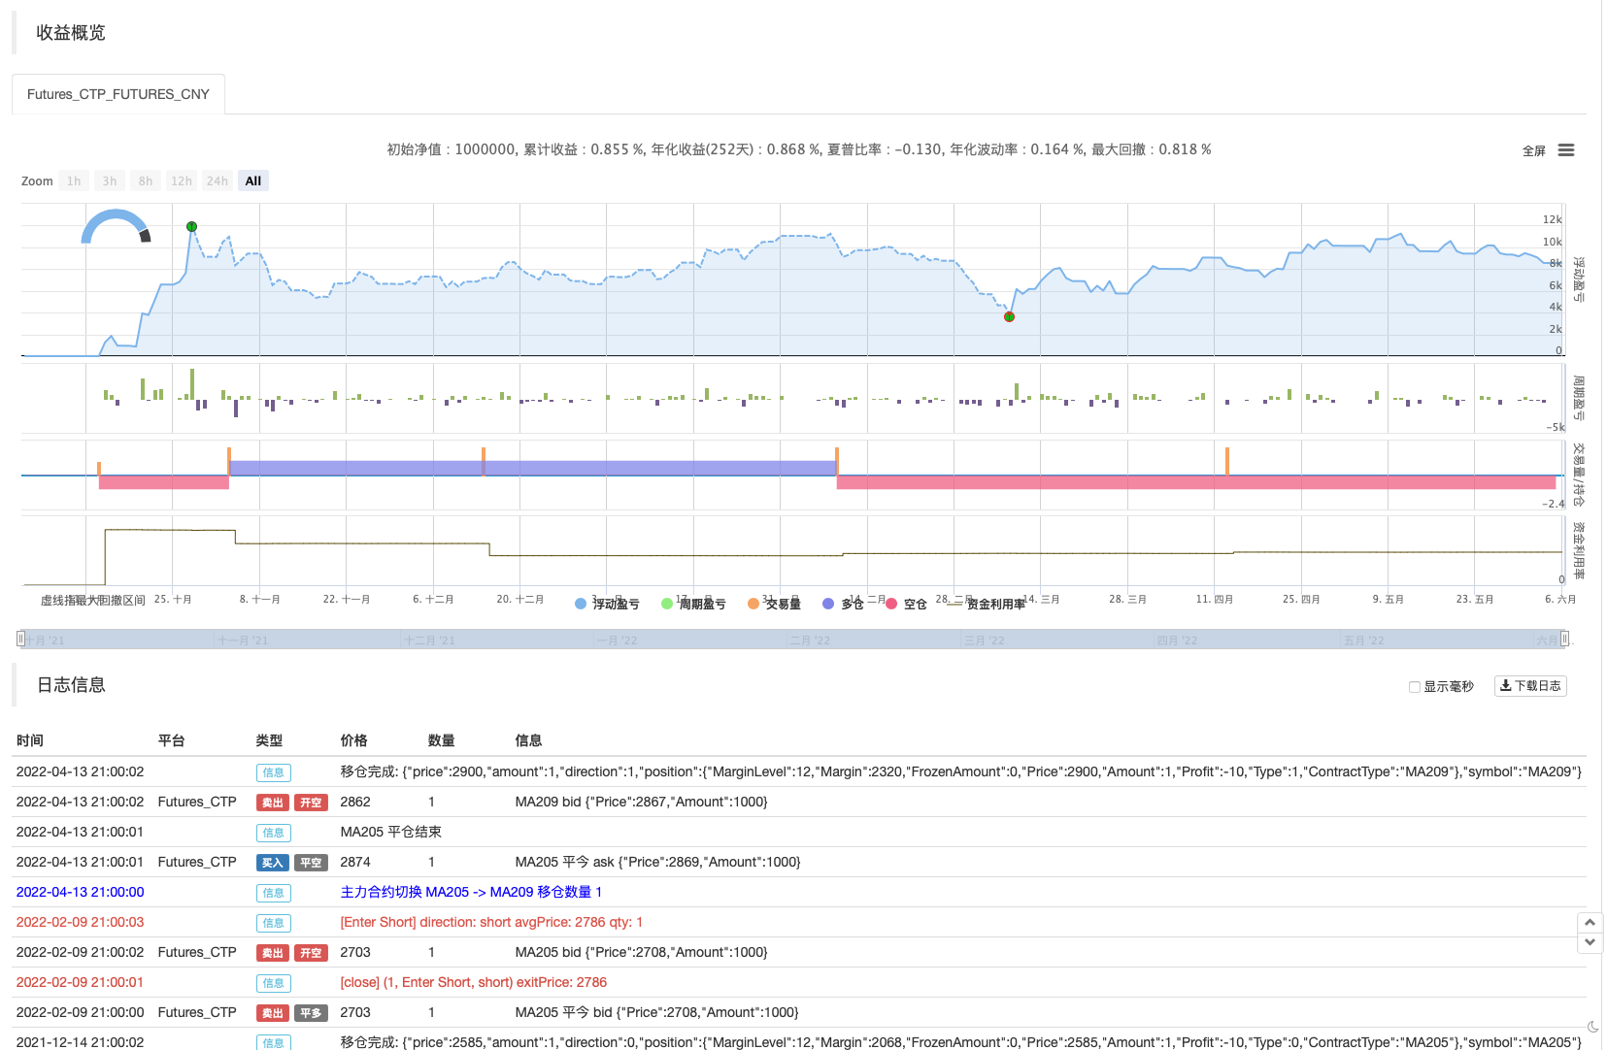
Task: Set zoom range to 1h
Action: [74, 181]
